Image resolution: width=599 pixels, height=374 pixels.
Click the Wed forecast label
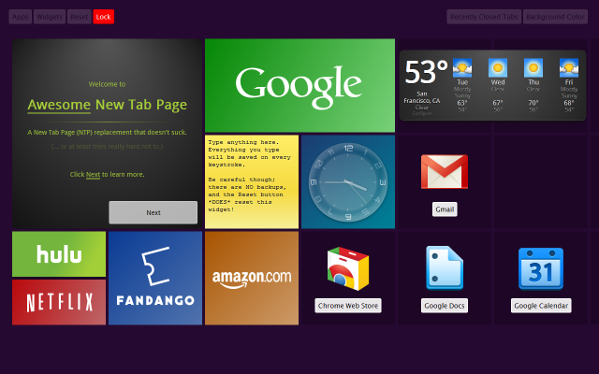pyautogui.click(x=498, y=82)
